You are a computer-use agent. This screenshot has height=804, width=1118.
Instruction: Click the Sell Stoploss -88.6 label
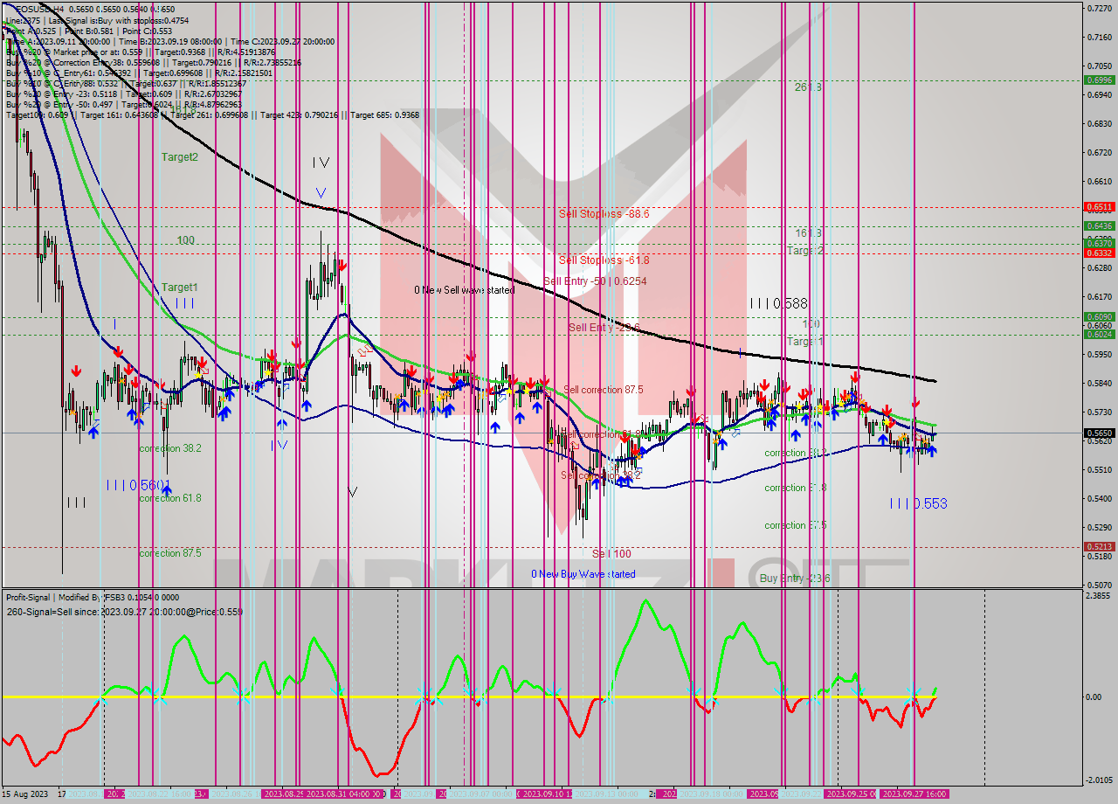[605, 212]
